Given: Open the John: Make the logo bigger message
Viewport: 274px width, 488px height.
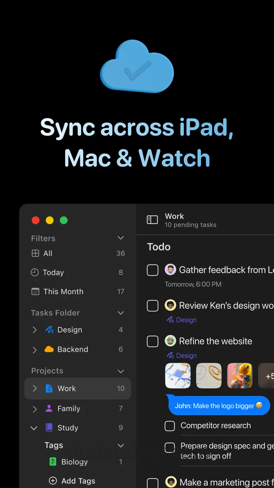Looking at the screenshot, I should 218,406.
